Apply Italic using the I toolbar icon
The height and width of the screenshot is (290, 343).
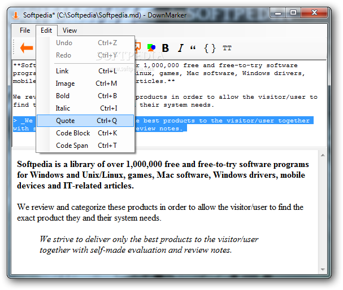point(180,48)
